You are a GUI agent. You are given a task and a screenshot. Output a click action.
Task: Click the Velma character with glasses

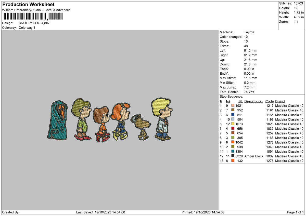[x=101, y=124]
